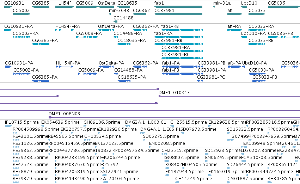Select the CG33981 gene label

click(x=164, y=10)
